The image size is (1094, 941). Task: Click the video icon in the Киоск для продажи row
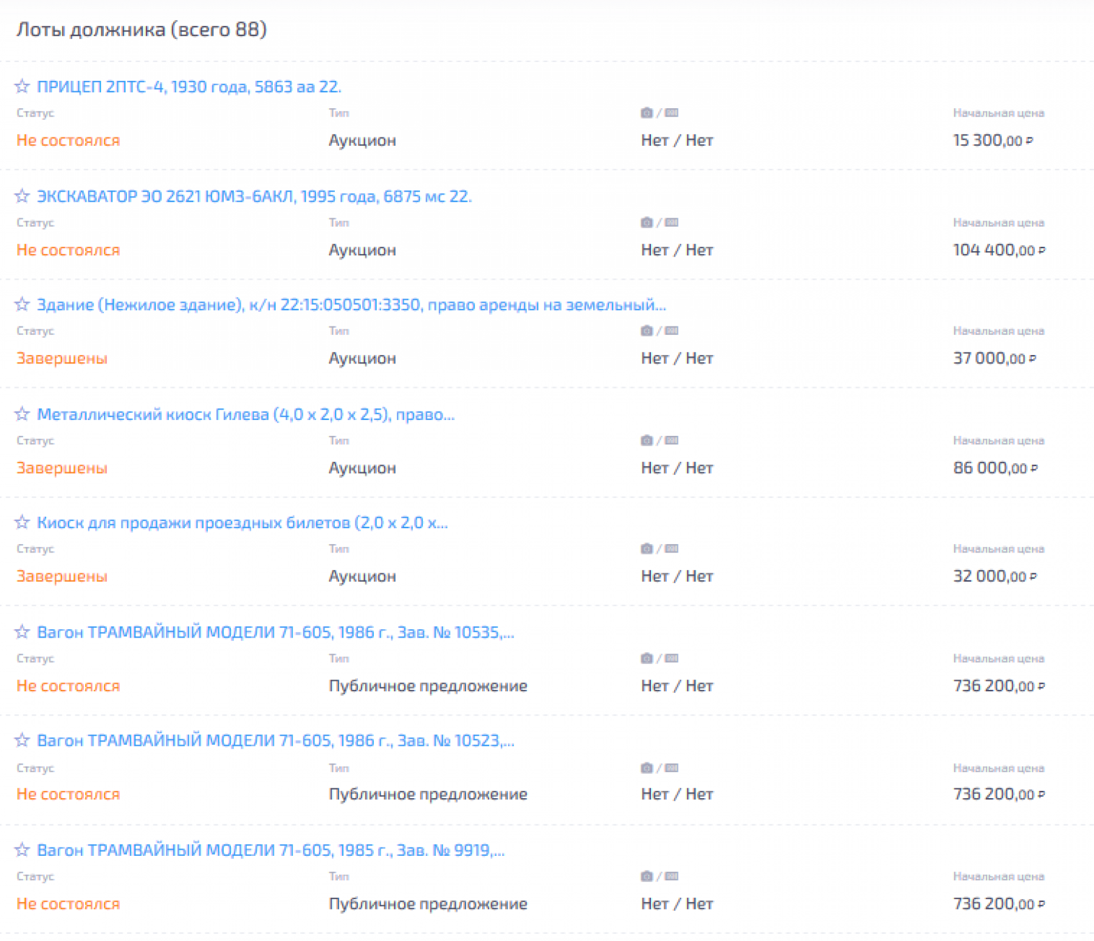pyautogui.click(x=672, y=548)
